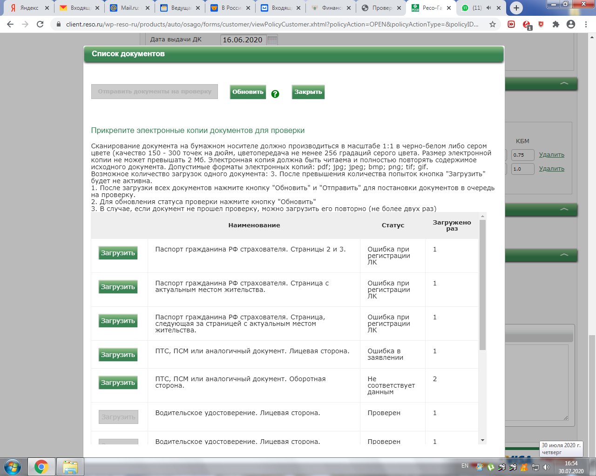Image resolution: width=596 pixels, height=476 pixels.
Task: Click Загрузить for passport pages 2 и 3
Action: tap(118, 253)
